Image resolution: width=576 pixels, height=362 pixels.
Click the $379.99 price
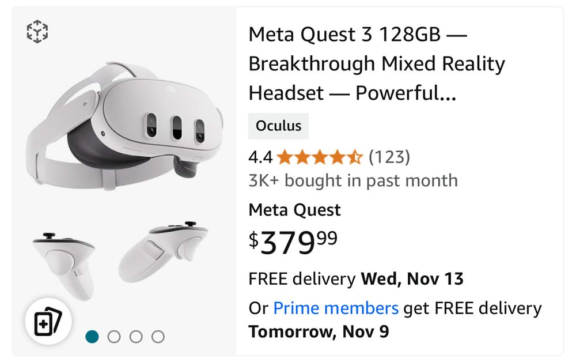pyautogui.click(x=293, y=242)
